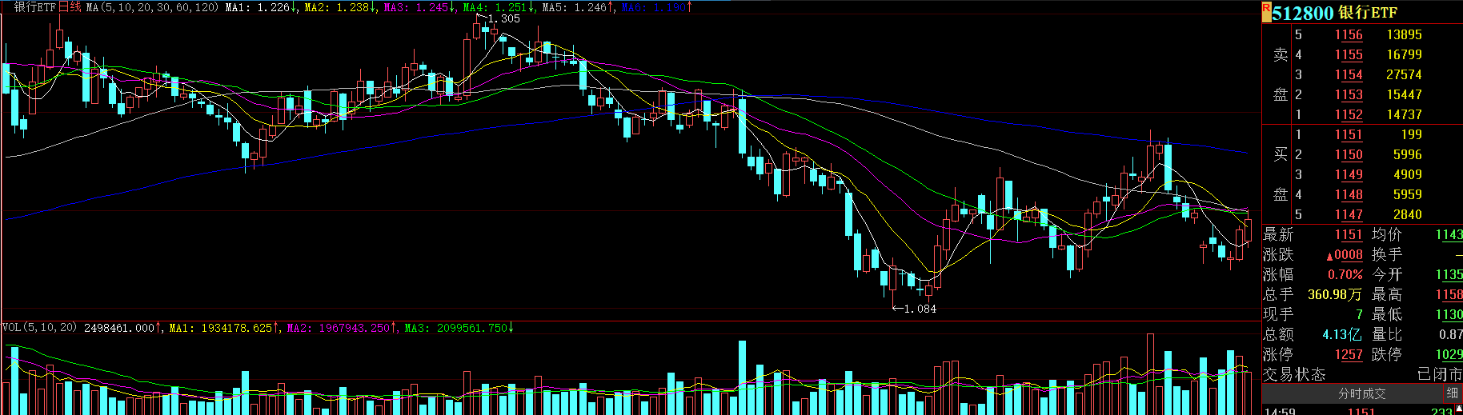This screenshot has width=1463, height=415.
Task: Open the 分时成交 panel header
Action: coord(1361,393)
